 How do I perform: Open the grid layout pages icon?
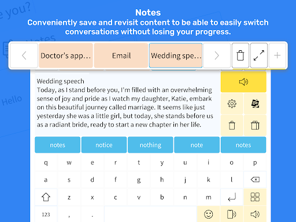coord(255,197)
